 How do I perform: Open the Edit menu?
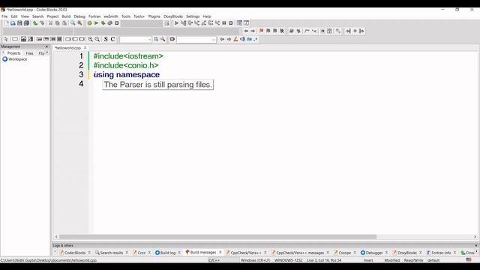point(14,16)
